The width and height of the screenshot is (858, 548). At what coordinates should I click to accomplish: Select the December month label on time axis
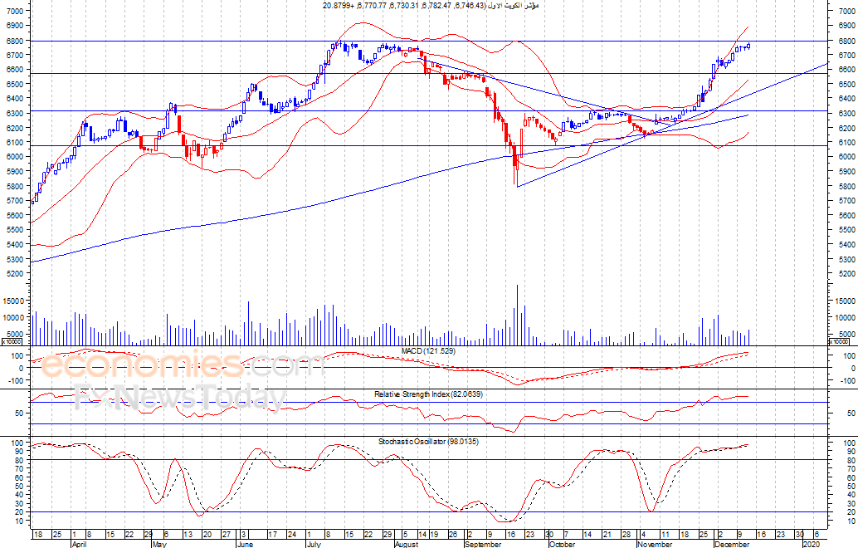pos(732,544)
